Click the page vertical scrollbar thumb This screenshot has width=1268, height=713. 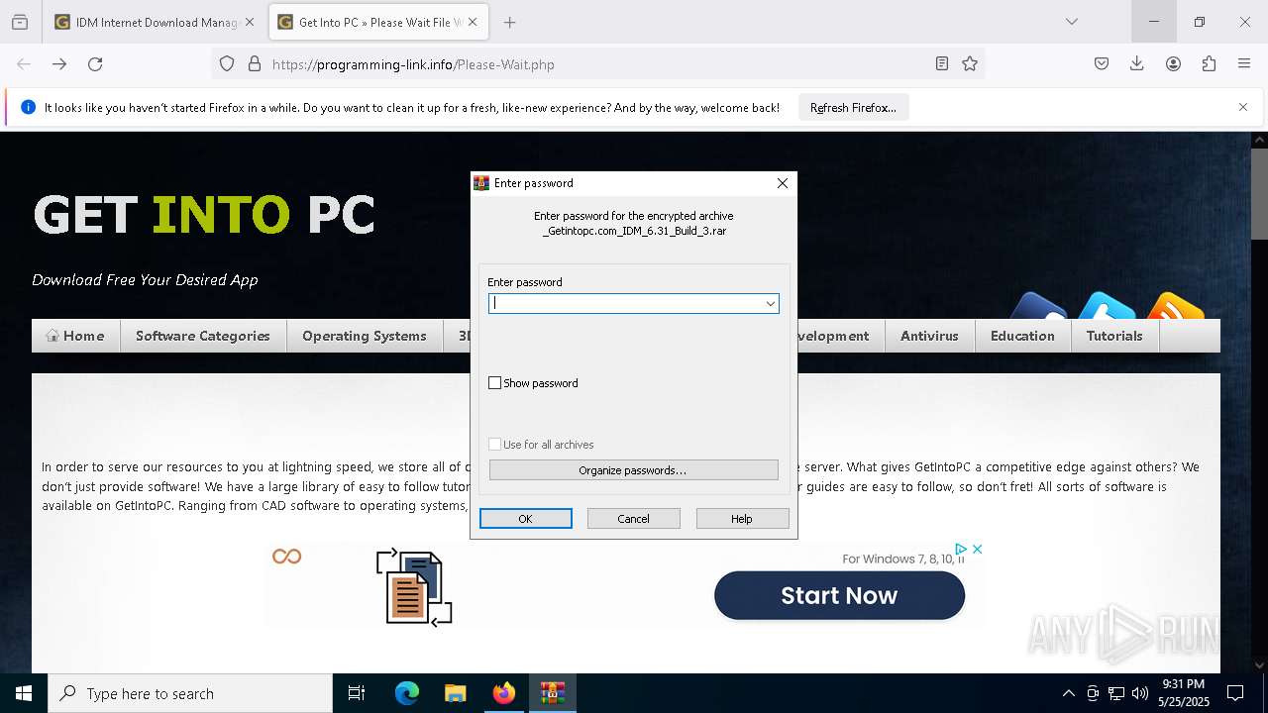point(1259,193)
